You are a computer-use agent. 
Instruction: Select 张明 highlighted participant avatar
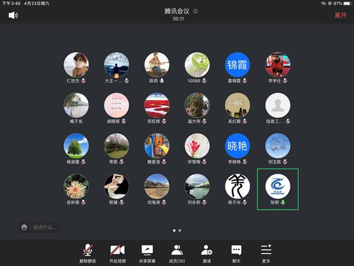tap(278, 187)
